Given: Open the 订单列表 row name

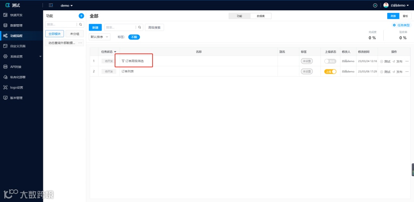Looking at the screenshot, I should click(128, 71).
